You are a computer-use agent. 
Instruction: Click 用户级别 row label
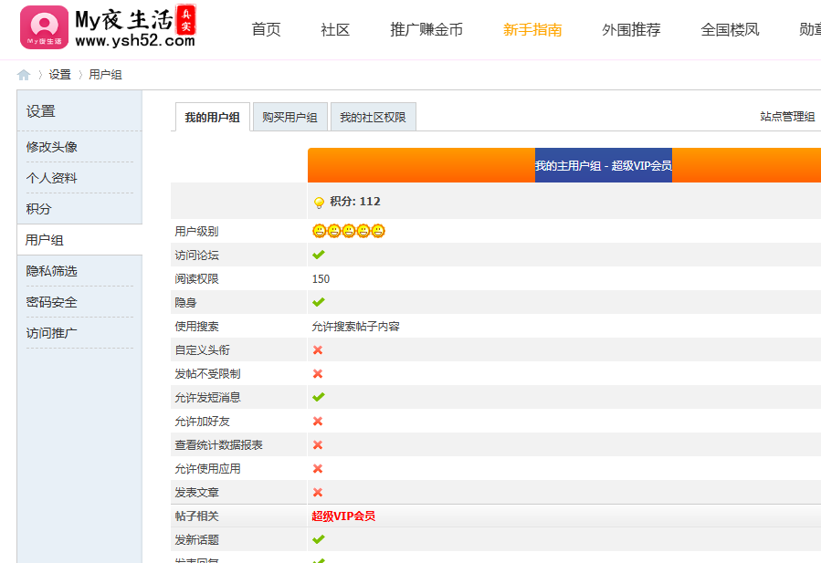tap(197, 231)
